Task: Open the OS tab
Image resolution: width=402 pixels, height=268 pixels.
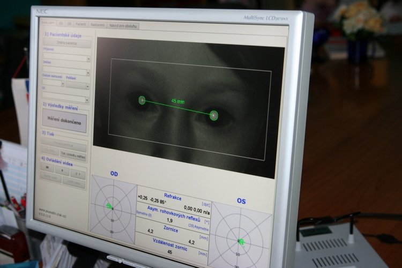Action: pyautogui.click(x=69, y=24)
